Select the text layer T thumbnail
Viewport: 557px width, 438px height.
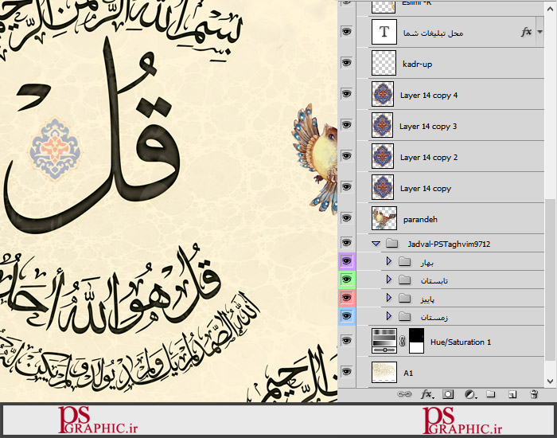(x=384, y=32)
